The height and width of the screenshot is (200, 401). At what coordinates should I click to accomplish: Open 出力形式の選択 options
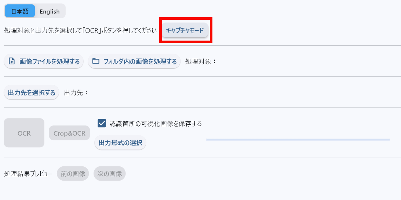point(120,143)
